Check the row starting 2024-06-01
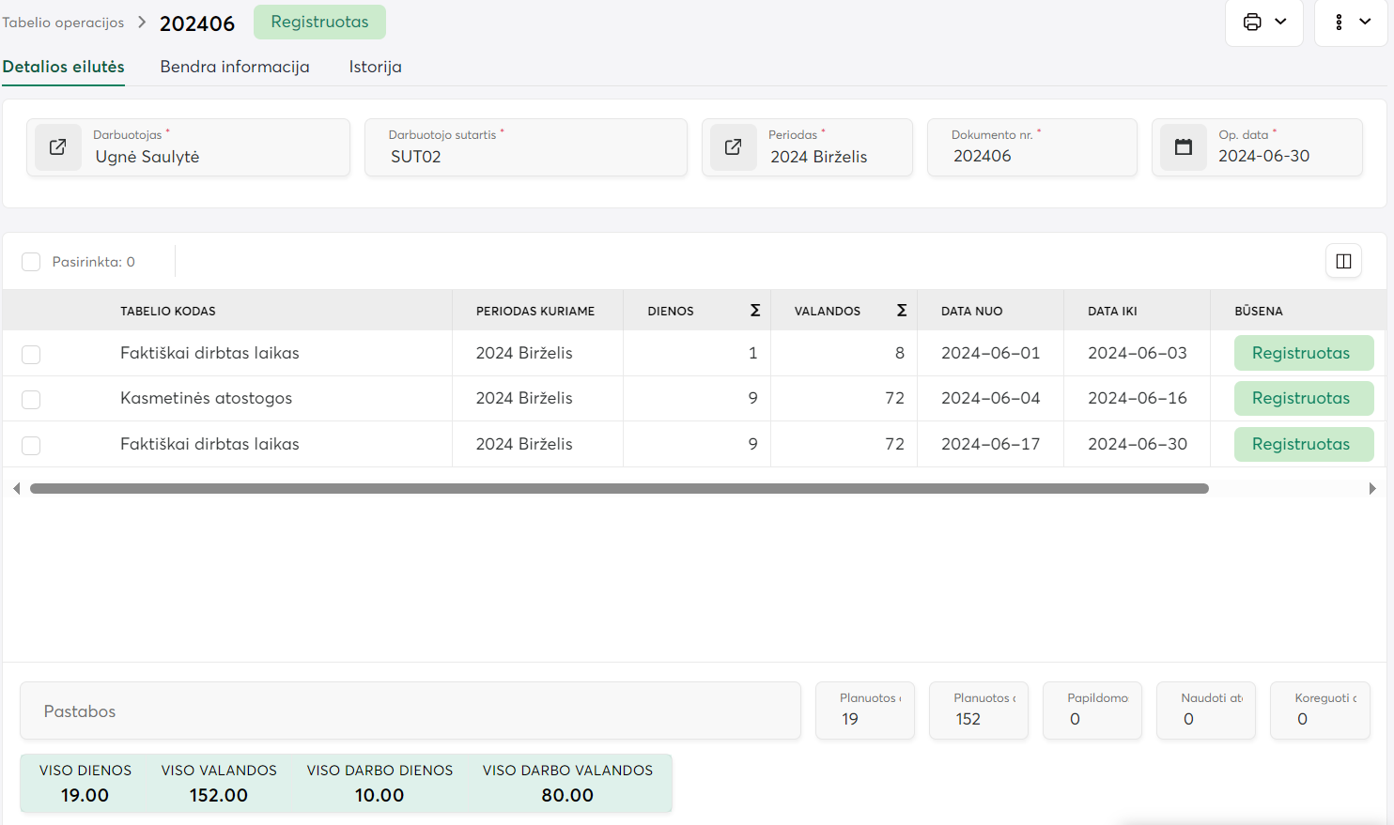 31,355
